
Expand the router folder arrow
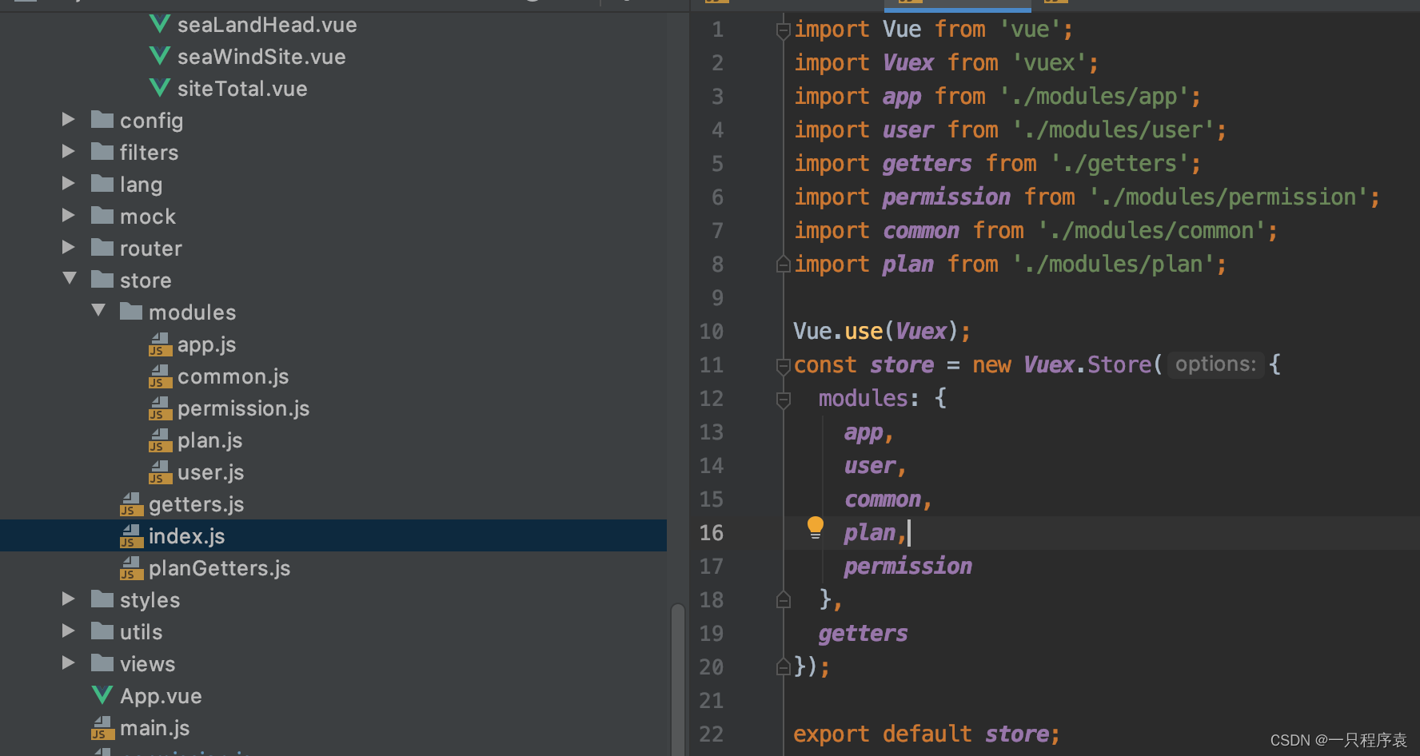click(69, 247)
